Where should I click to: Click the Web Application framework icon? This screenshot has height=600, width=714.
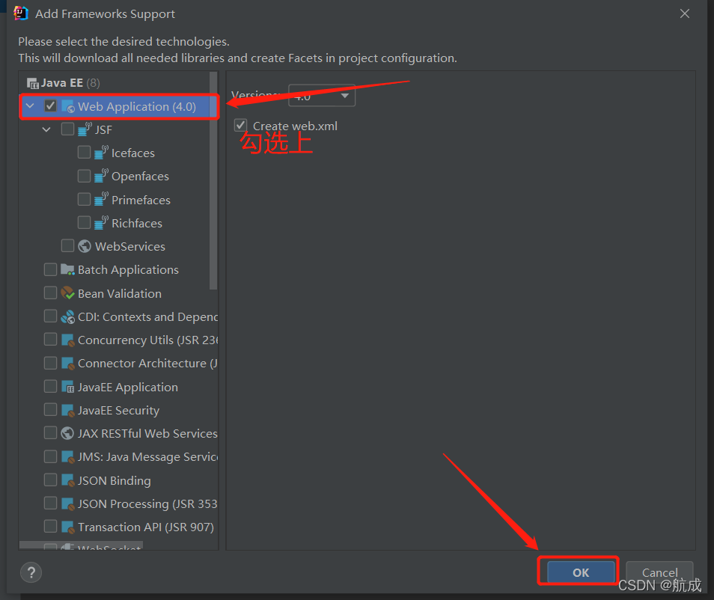pos(68,106)
